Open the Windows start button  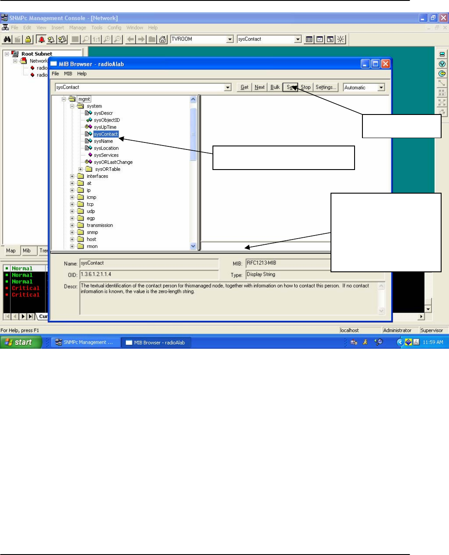[x=21, y=342]
